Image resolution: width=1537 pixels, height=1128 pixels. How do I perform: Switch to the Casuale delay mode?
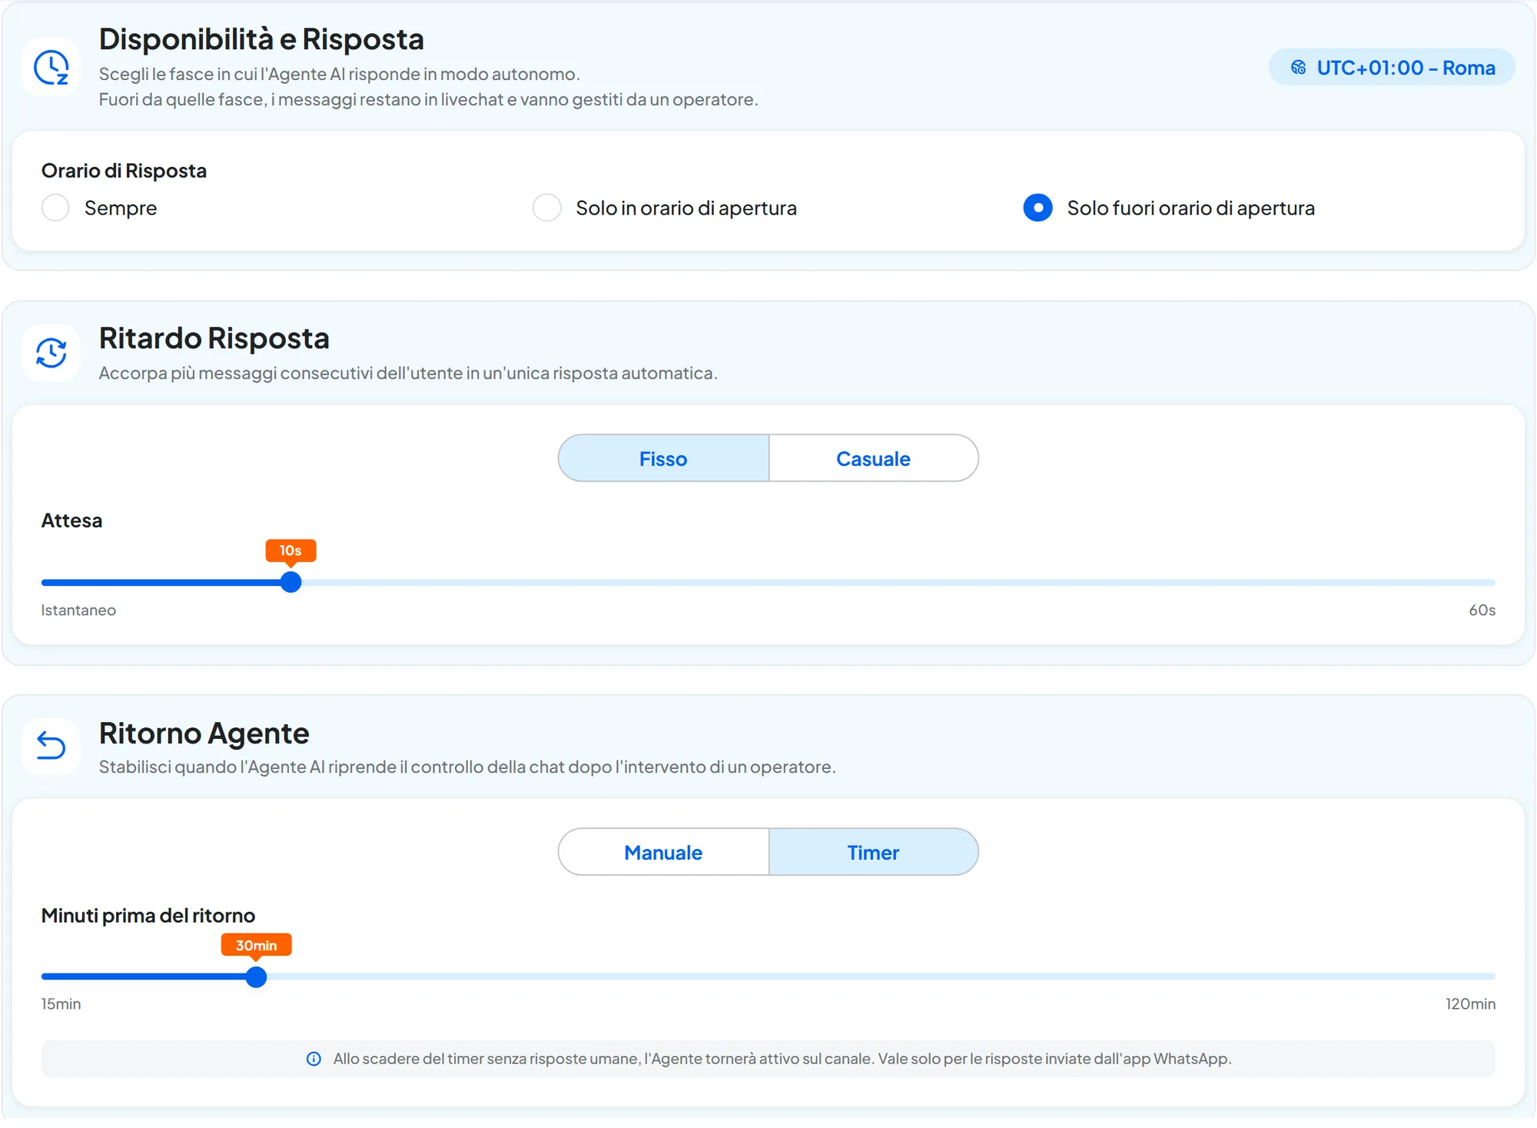click(874, 458)
